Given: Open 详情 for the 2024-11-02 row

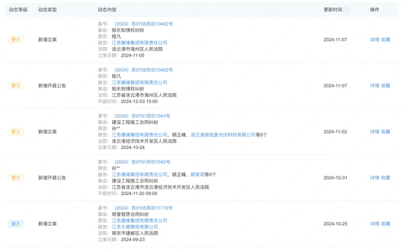Looking at the screenshot, I should (374, 132).
